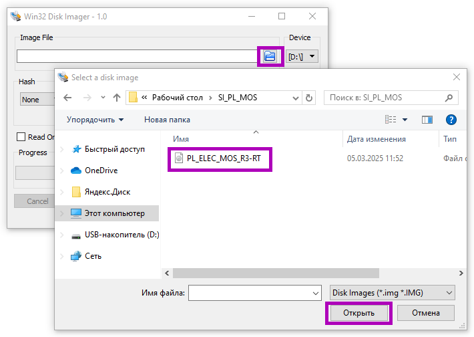Click the Открыть button
474x337 pixels.
(x=359, y=313)
